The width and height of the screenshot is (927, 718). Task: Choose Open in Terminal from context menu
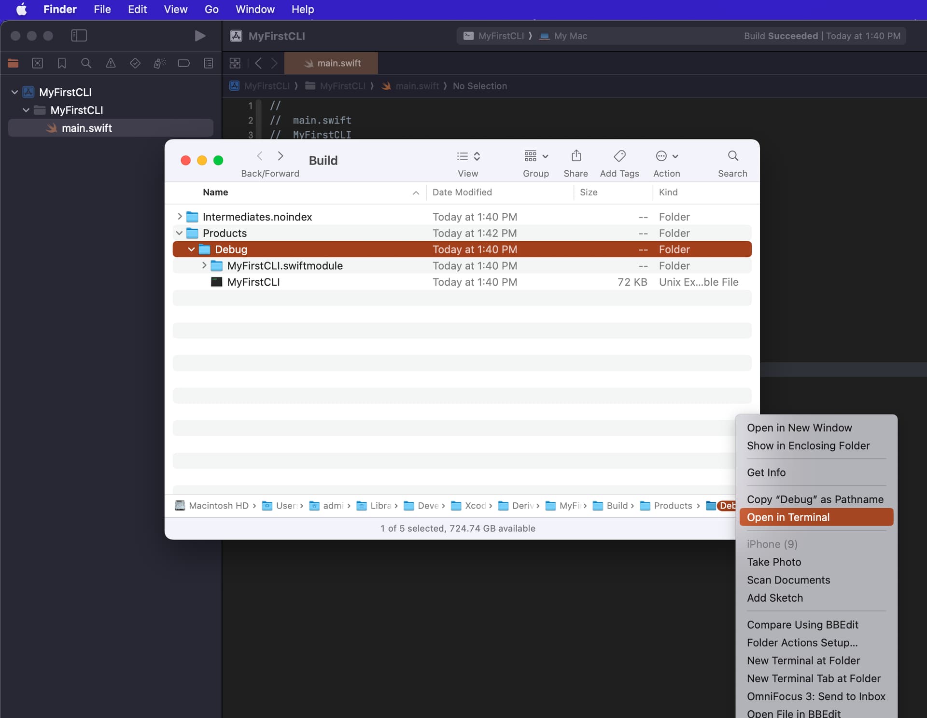click(x=816, y=517)
